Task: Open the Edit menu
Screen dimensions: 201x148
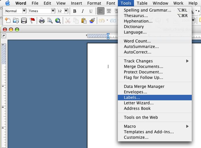Action: (47, 3)
